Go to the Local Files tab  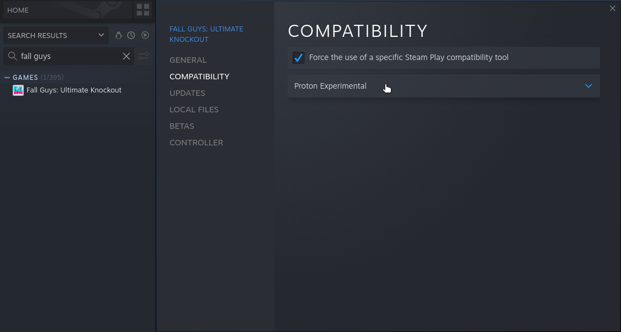pyautogui.click(x=194, y=110)
